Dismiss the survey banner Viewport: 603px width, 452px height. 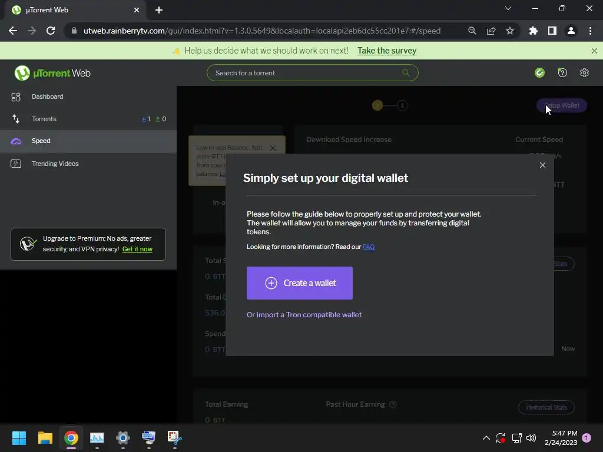(x=594, y=51)
